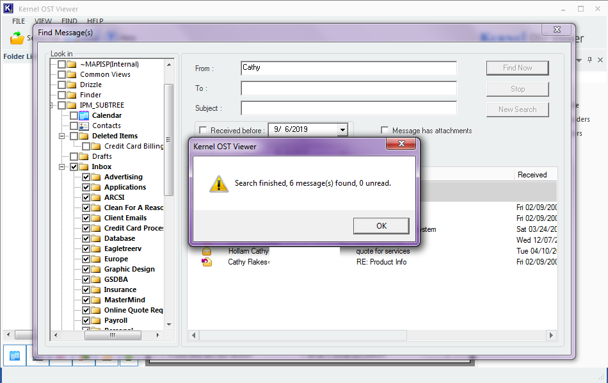Open the Received before date dropdown
The width and height of the screenshot is (608, 383).
(x=342, y=129)
